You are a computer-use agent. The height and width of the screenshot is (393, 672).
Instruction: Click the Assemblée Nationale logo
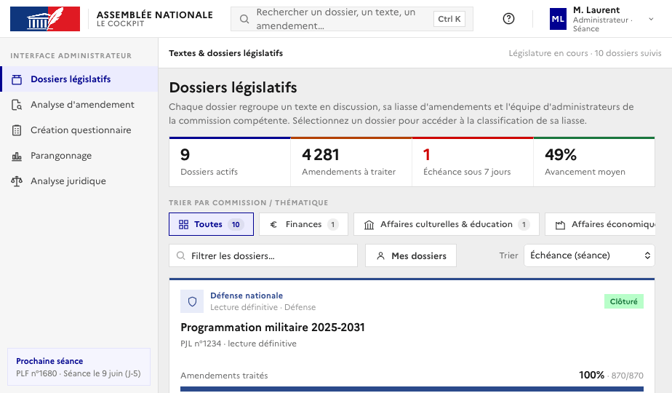tap(45, 19)
